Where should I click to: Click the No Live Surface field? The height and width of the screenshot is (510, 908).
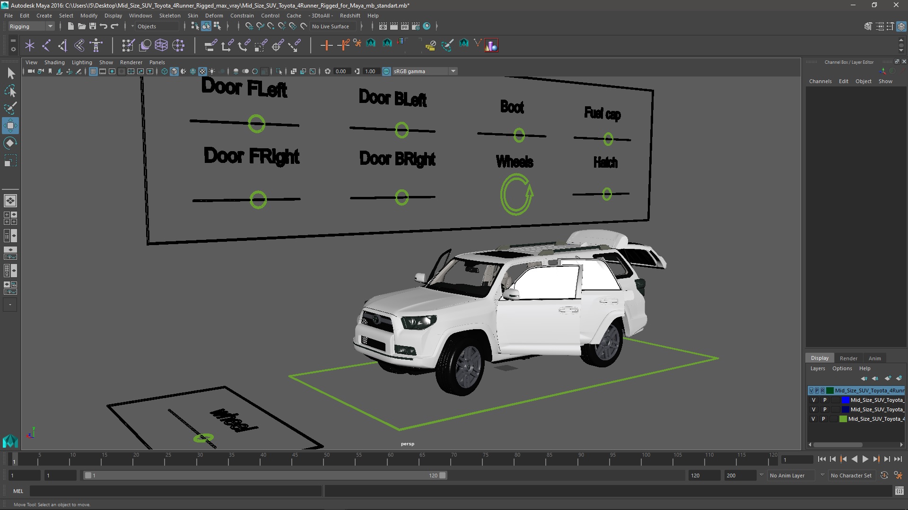click(332, 26)
